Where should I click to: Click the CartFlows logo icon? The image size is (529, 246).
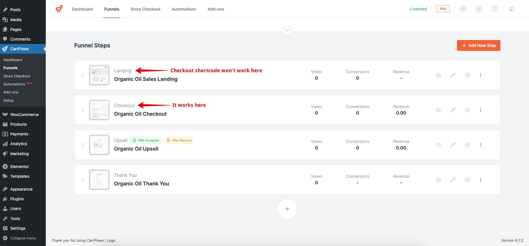[x=59, y=9]
